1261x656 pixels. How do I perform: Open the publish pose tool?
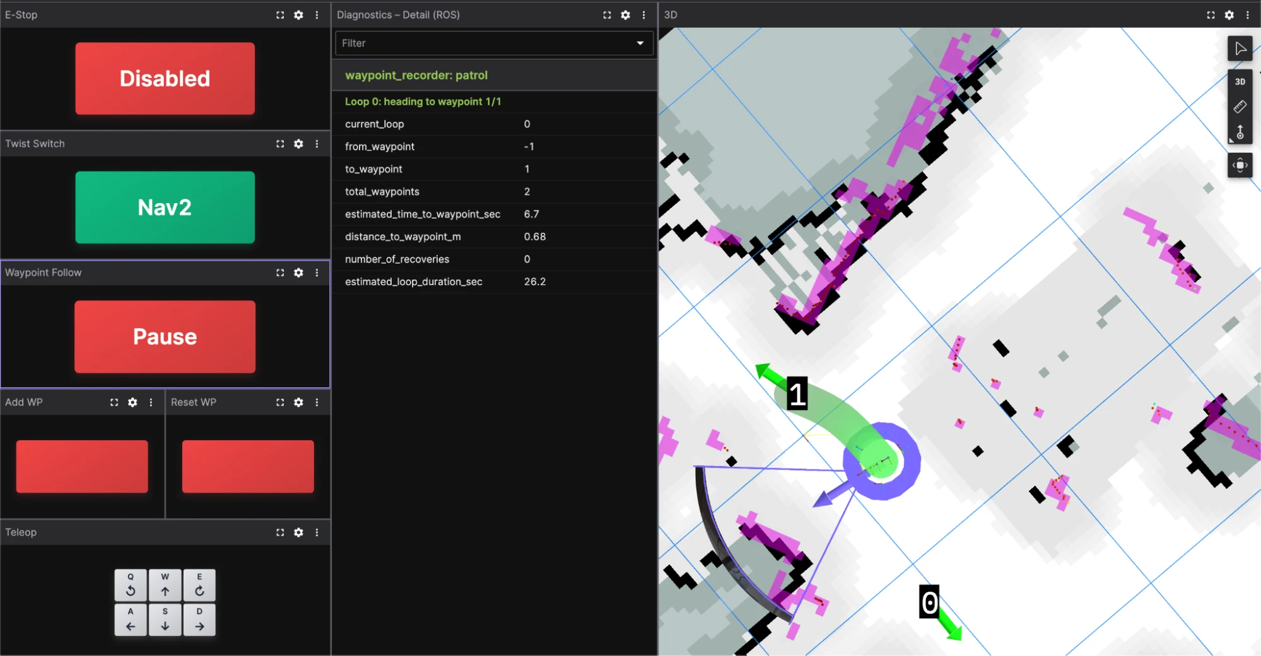1240,132
